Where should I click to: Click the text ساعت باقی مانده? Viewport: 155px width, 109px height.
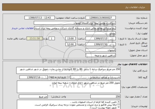(x=16, y=39)
